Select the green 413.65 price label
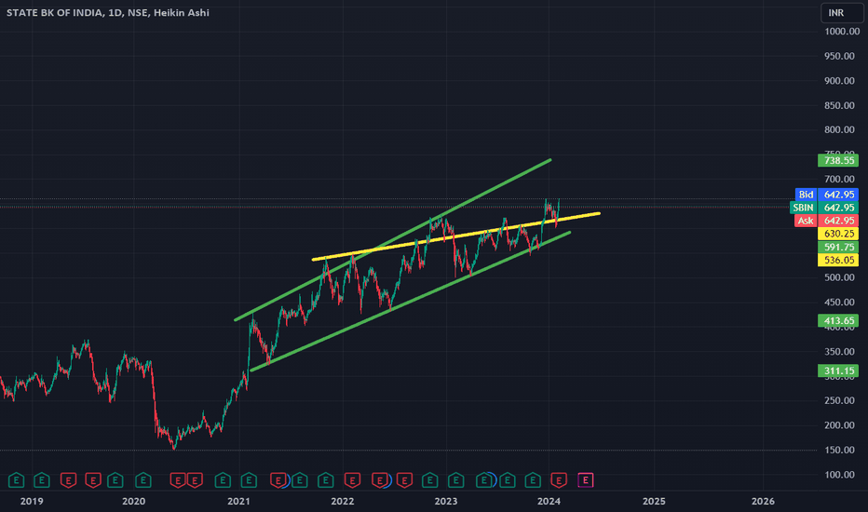Viewport: 868px width, 512px height. click(838, 320)
